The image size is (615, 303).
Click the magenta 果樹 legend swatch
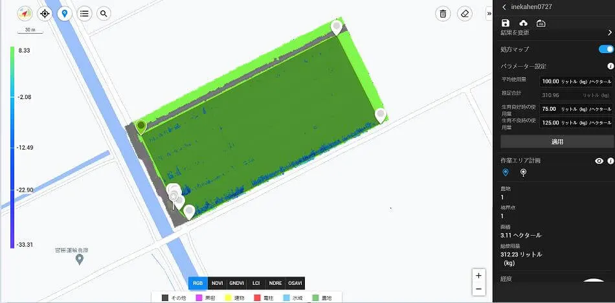coord(199,298)
